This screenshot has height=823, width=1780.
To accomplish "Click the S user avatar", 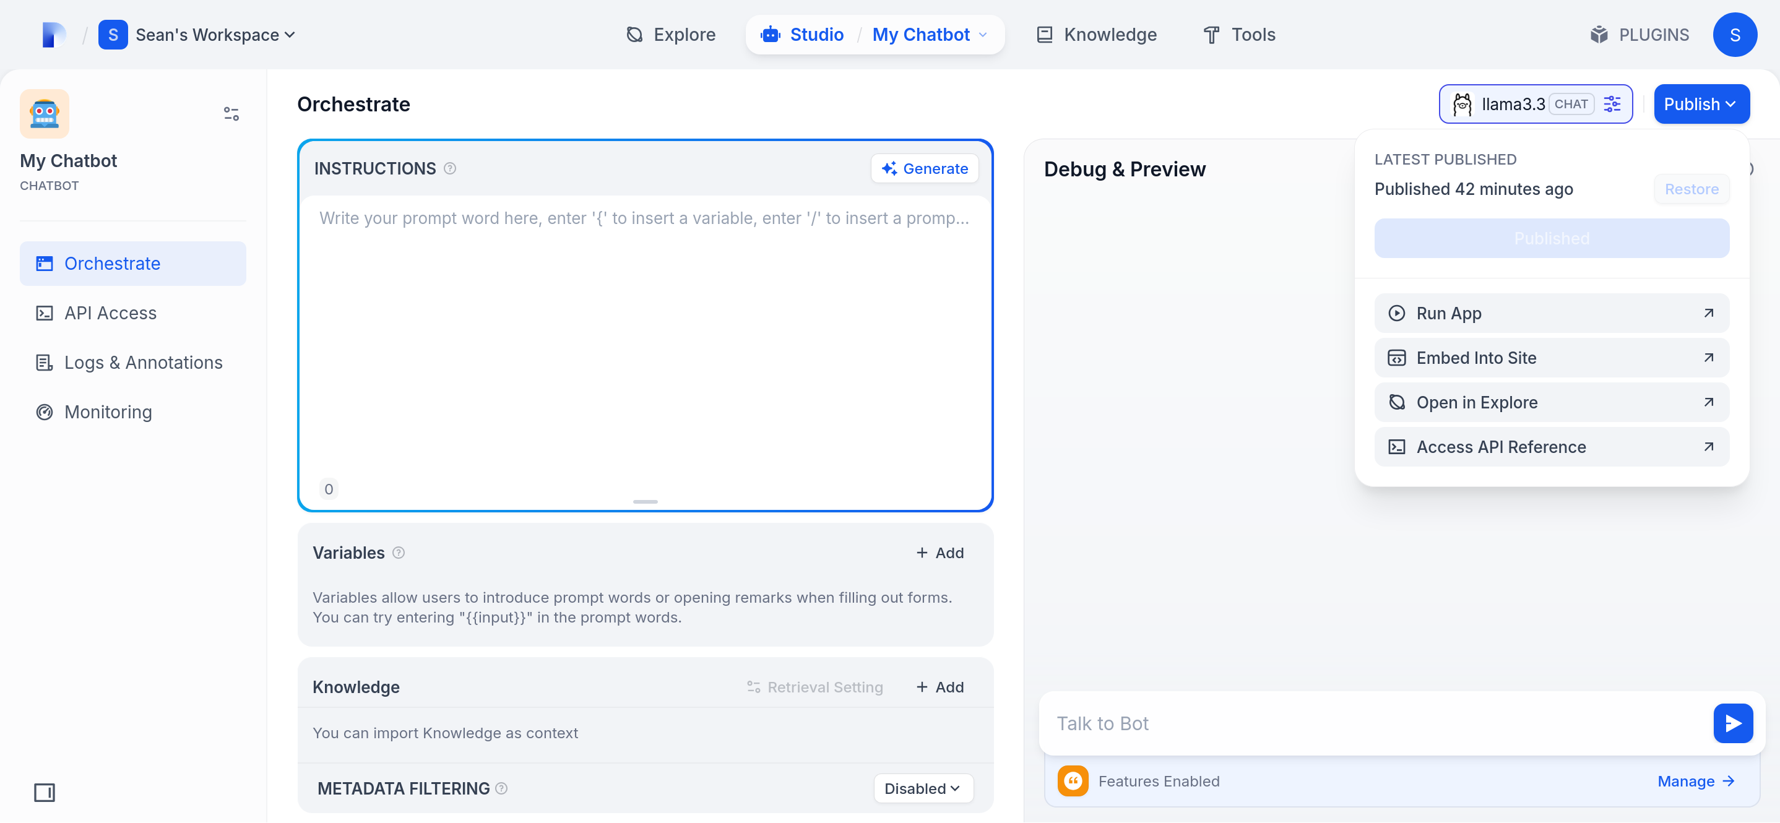I will (x=1734, y=35).
